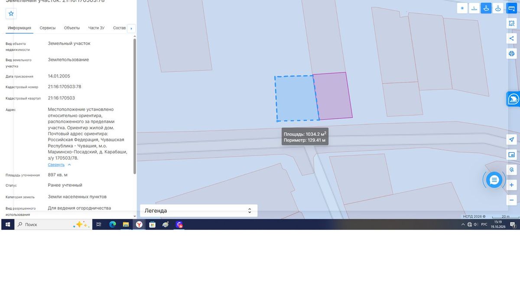520x292 pixels.
Task: Click the share map icon
Action: tap(512, 39)
